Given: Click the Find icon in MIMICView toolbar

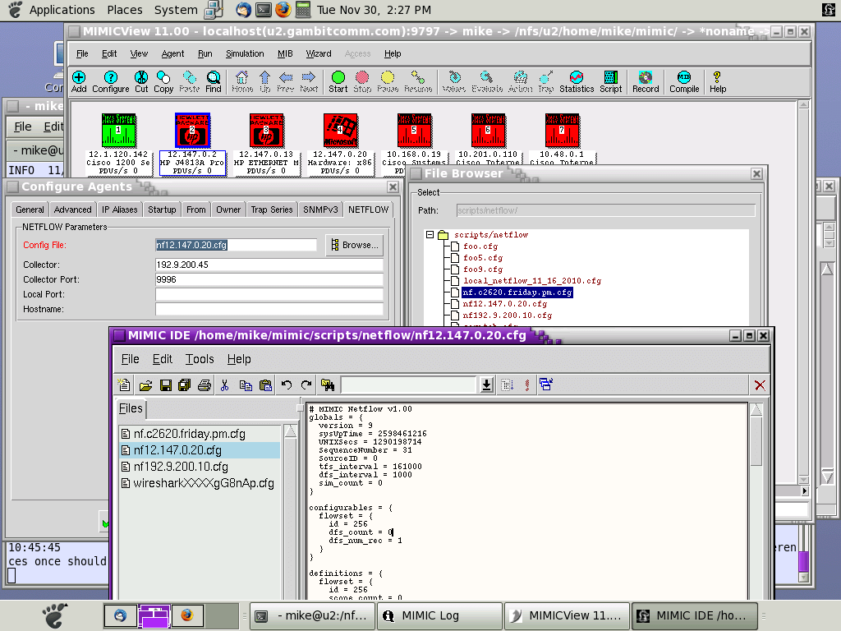Looking at the screenshot, I should point(214,81).
